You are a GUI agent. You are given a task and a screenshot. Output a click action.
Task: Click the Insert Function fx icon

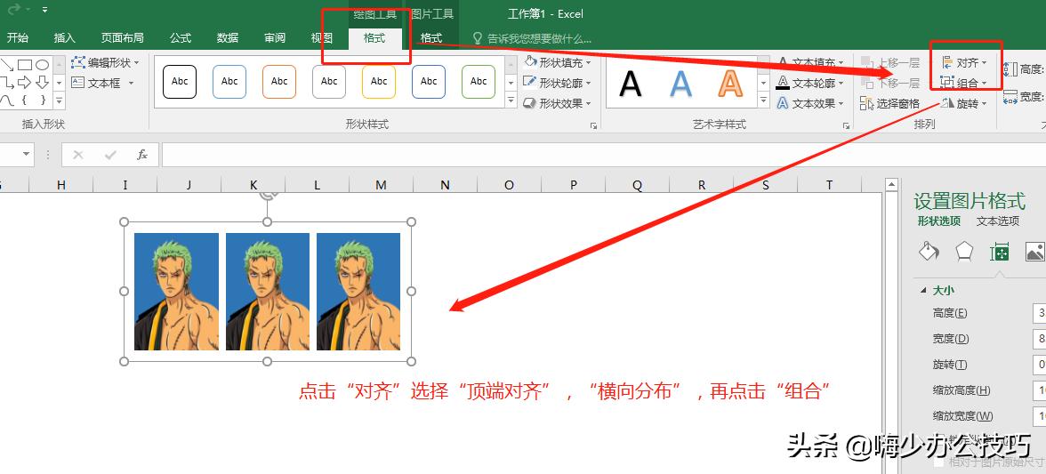click(142, 155)
